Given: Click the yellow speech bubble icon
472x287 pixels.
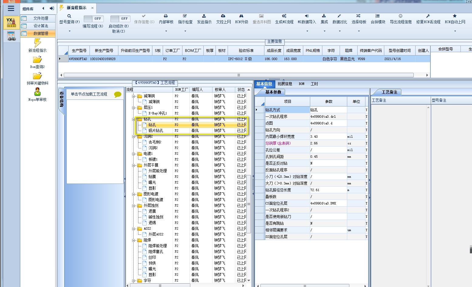Looking at the screenshot, I should pyautogui.click(x=117, y=94).
